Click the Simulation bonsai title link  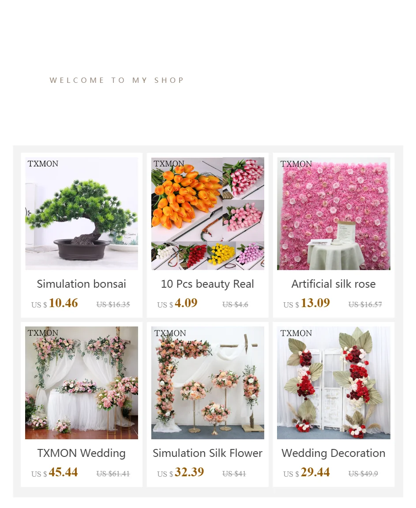(82, 284)
